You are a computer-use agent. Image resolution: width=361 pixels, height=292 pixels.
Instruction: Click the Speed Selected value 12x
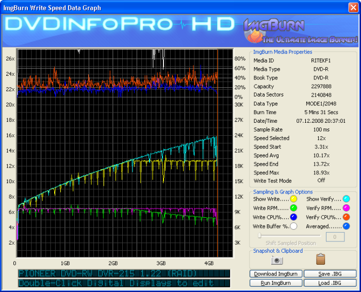coord(321,138)
